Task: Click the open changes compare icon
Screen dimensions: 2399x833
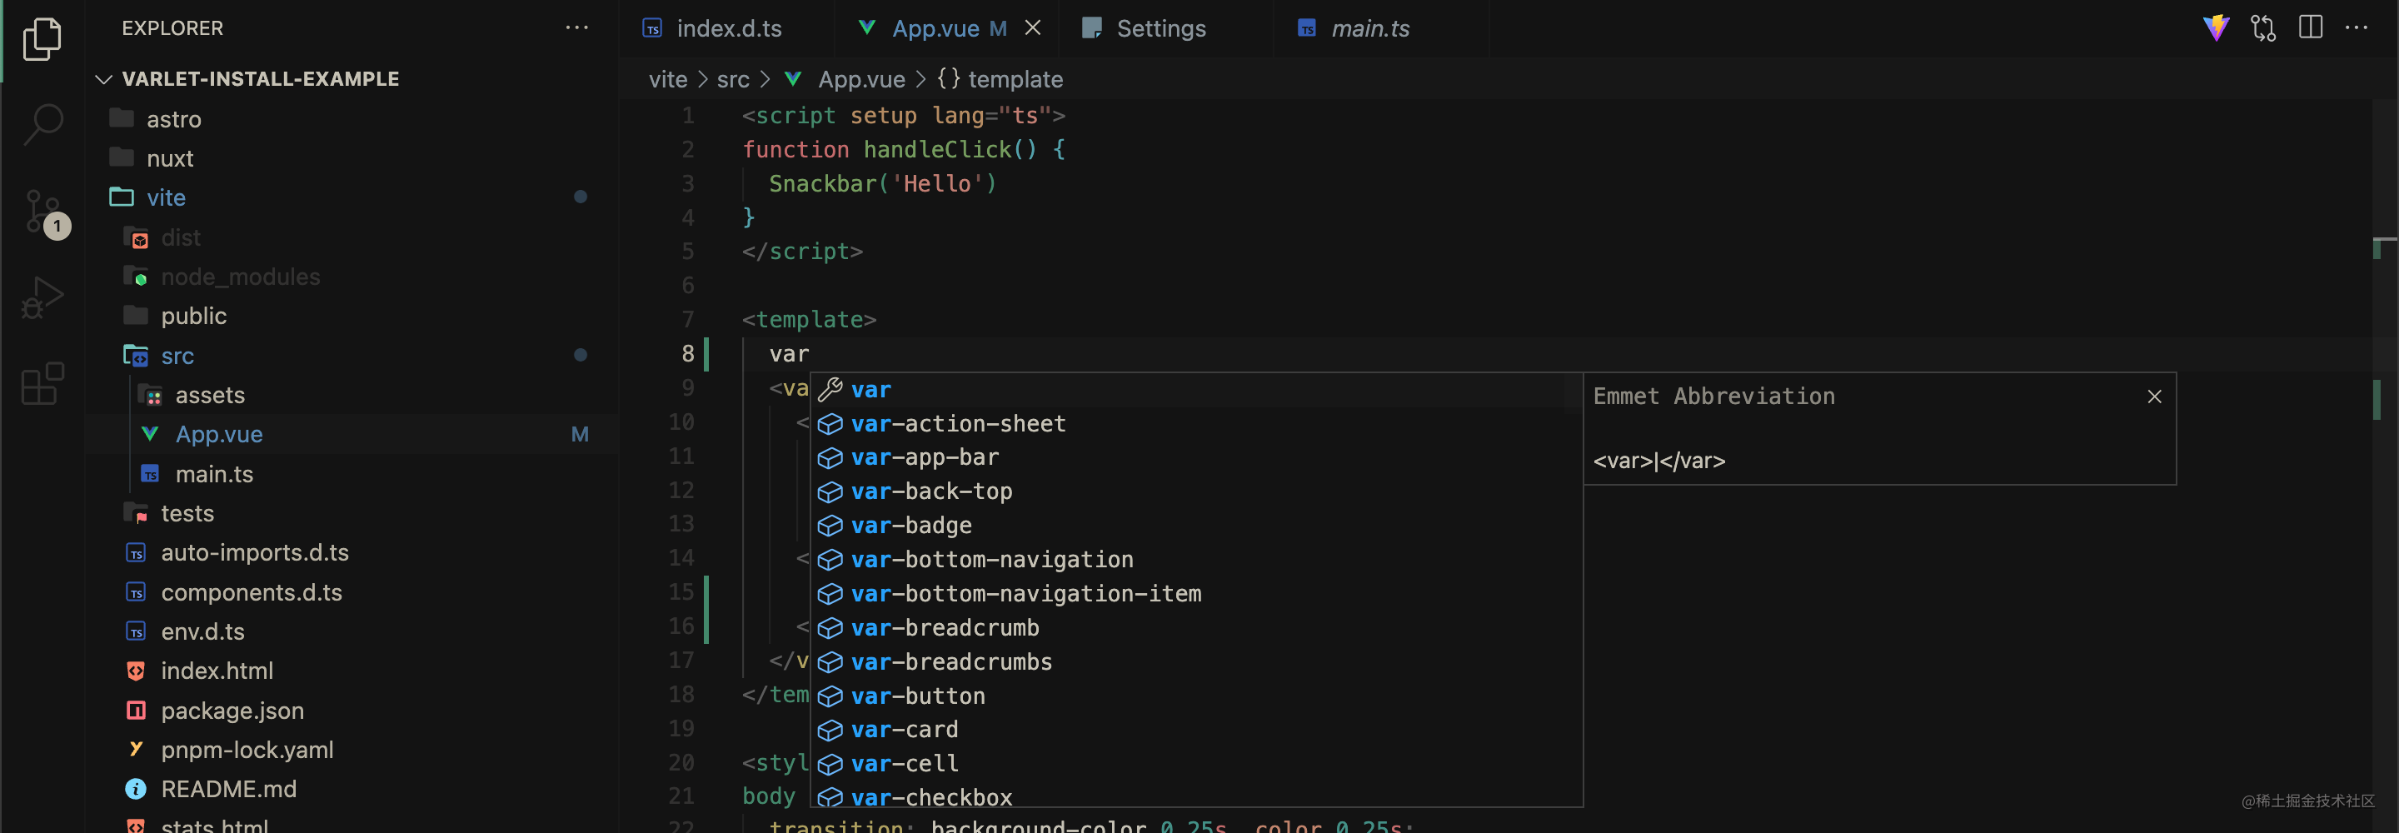Action: (x=2263, y=28)
